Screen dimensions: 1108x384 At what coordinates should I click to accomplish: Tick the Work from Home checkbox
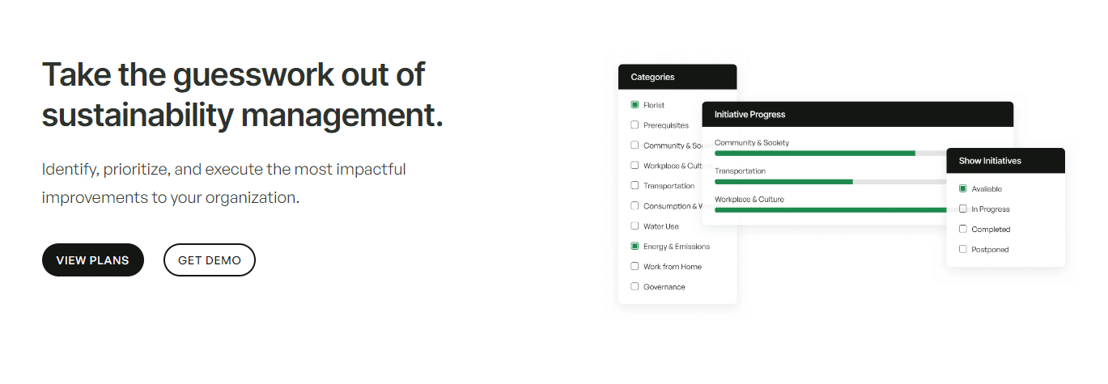click(x=635, y=267)
